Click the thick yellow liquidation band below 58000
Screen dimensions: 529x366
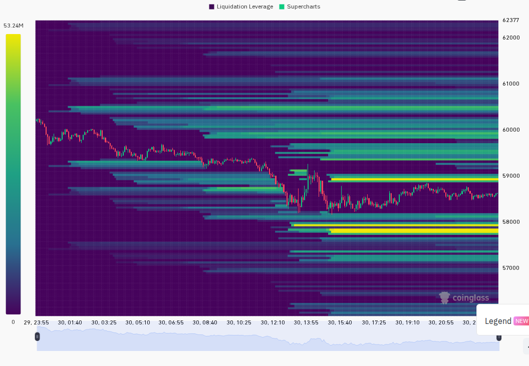point(414,231)
